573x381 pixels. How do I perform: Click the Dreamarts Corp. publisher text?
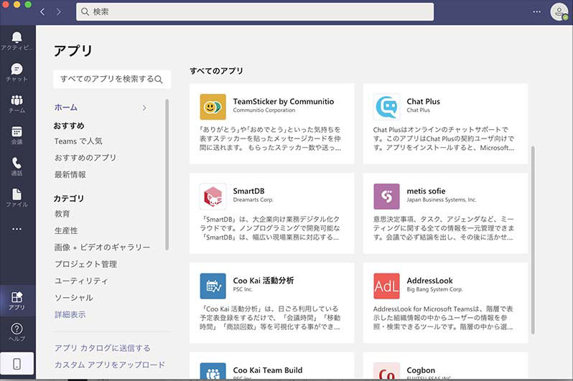click(253, 199)
